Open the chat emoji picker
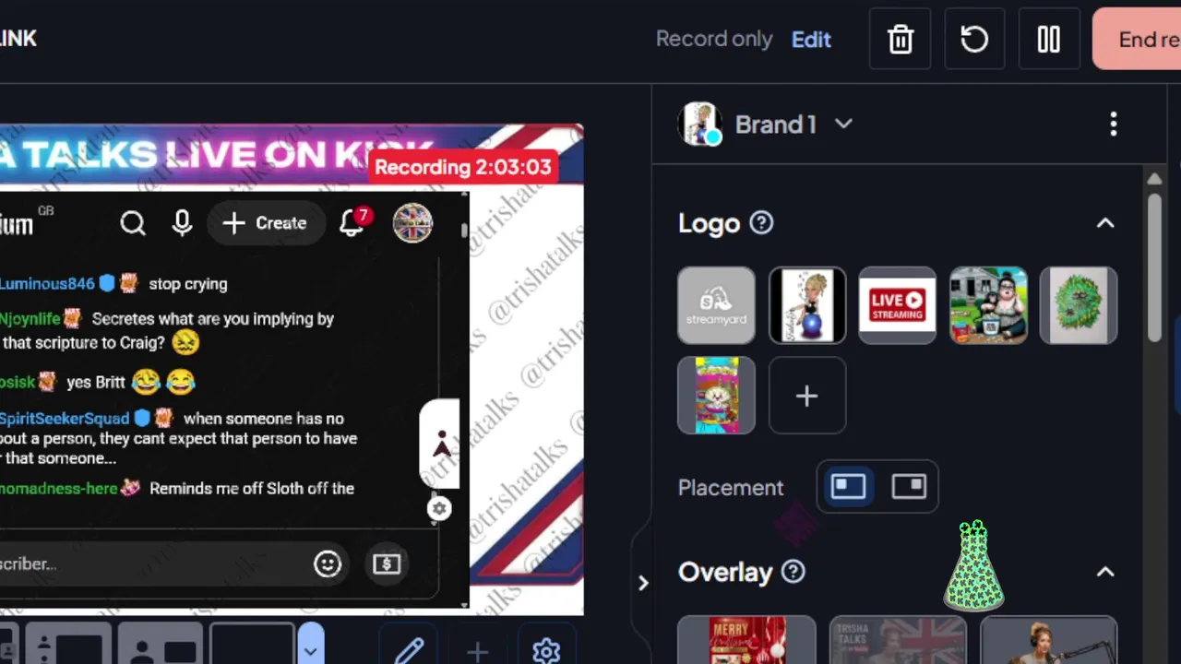 coord(328,563)
